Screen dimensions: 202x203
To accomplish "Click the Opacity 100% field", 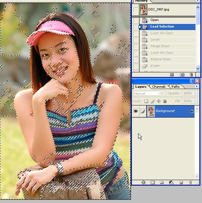I will tap(187, 93).
